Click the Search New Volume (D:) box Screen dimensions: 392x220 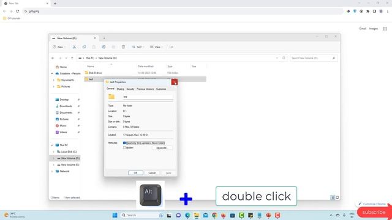click(x=314, y=58)
